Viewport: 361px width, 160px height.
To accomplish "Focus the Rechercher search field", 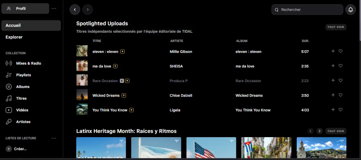I will pyautogui.click(x=307, y=10).
